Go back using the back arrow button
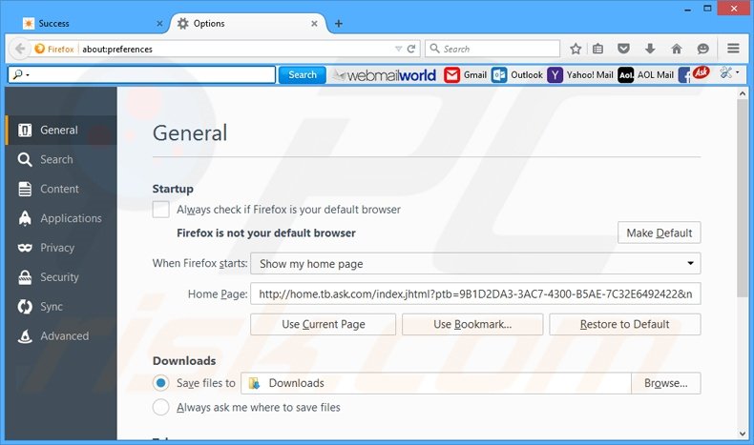Viewport: 754px width, 445px height. 20,49
